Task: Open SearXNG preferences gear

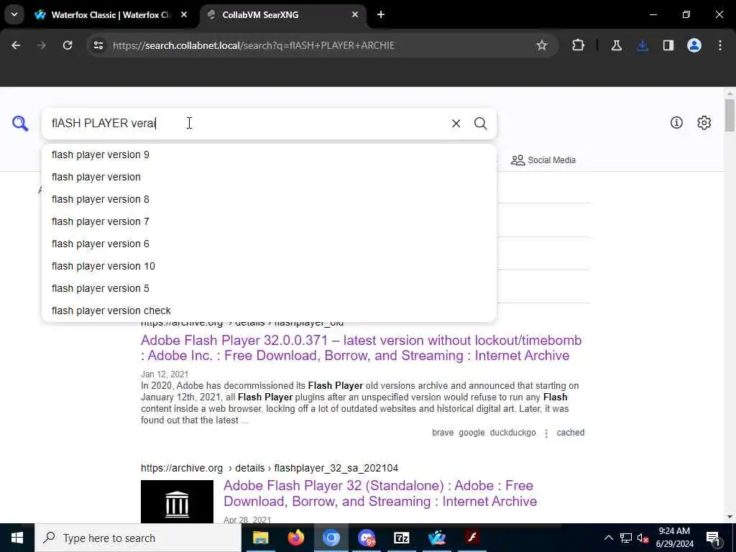Action: pyautogui.click(x=704, y=122)
